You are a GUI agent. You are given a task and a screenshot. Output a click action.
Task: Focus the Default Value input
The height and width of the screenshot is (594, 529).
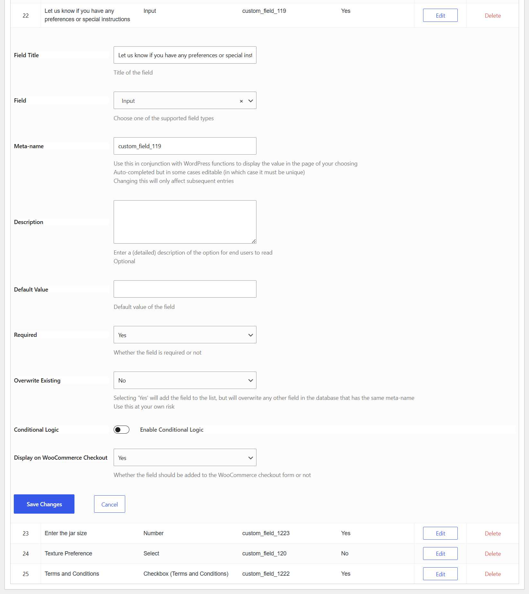click(x=185, y=289)
